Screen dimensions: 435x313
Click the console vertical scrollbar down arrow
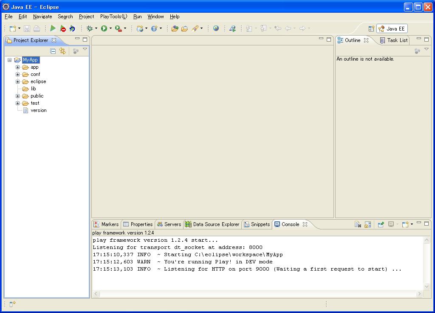pos(427,287)
